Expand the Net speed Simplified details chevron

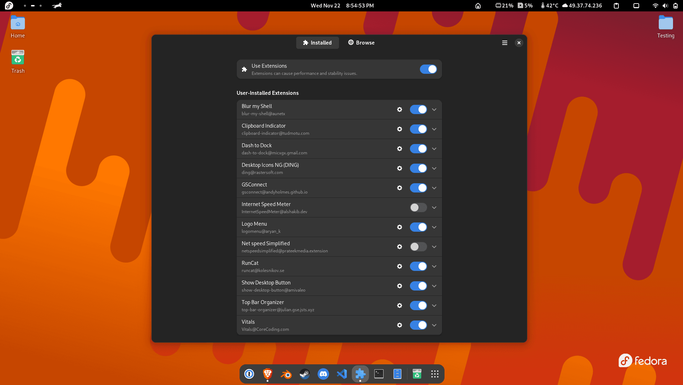click(434, 247)
